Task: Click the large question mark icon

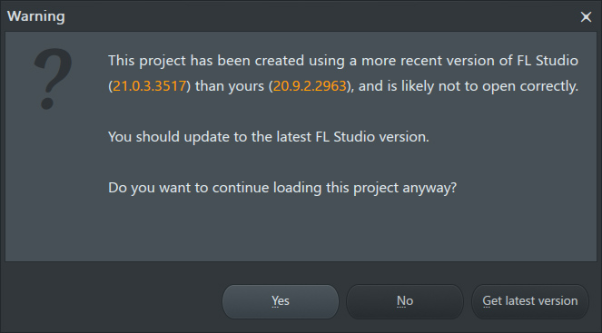Action: (53, 79)
